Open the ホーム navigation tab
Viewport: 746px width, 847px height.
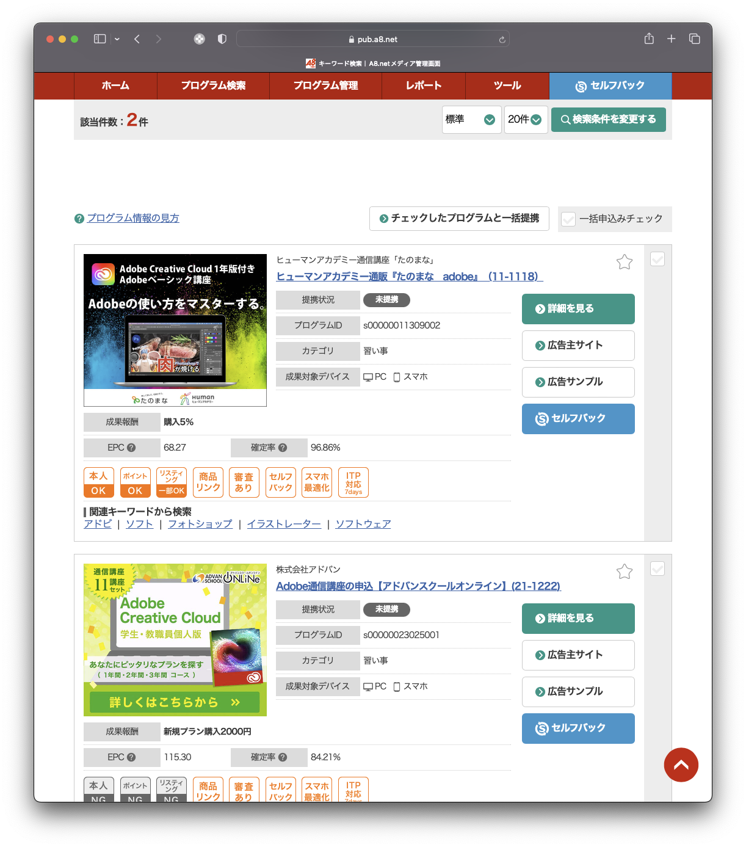pos(115,85)
